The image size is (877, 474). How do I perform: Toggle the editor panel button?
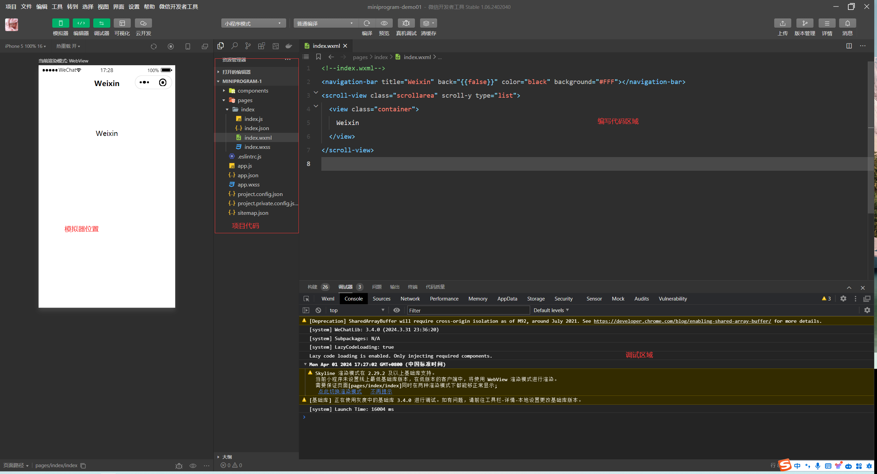tap(81, 23)
